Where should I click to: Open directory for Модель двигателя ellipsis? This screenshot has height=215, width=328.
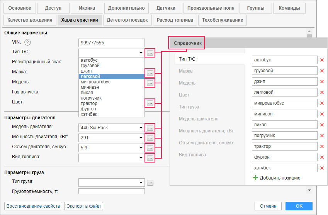pos(150,128)
